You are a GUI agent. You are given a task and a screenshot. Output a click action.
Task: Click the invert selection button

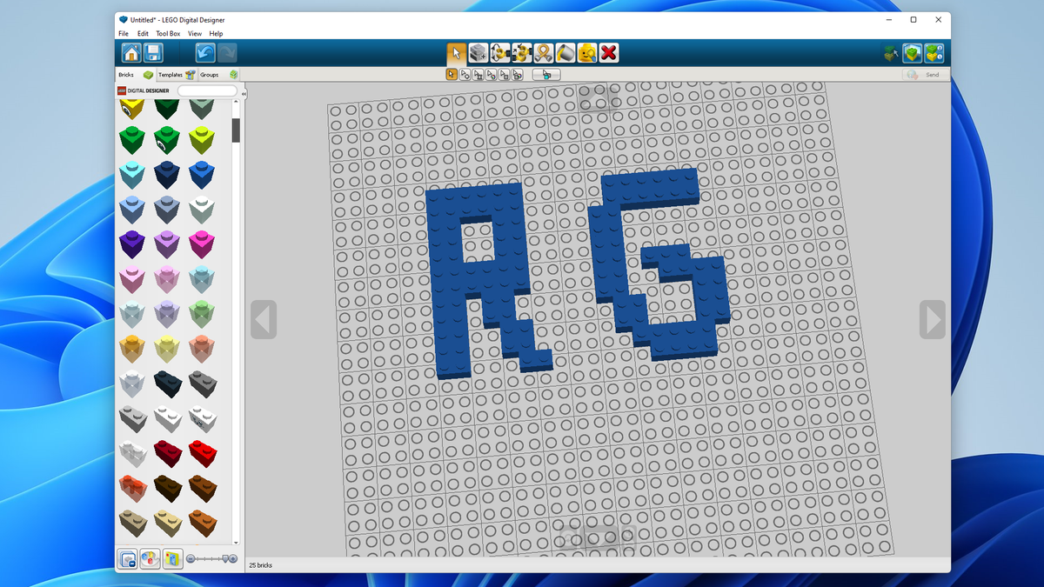(x=546, y=75)
